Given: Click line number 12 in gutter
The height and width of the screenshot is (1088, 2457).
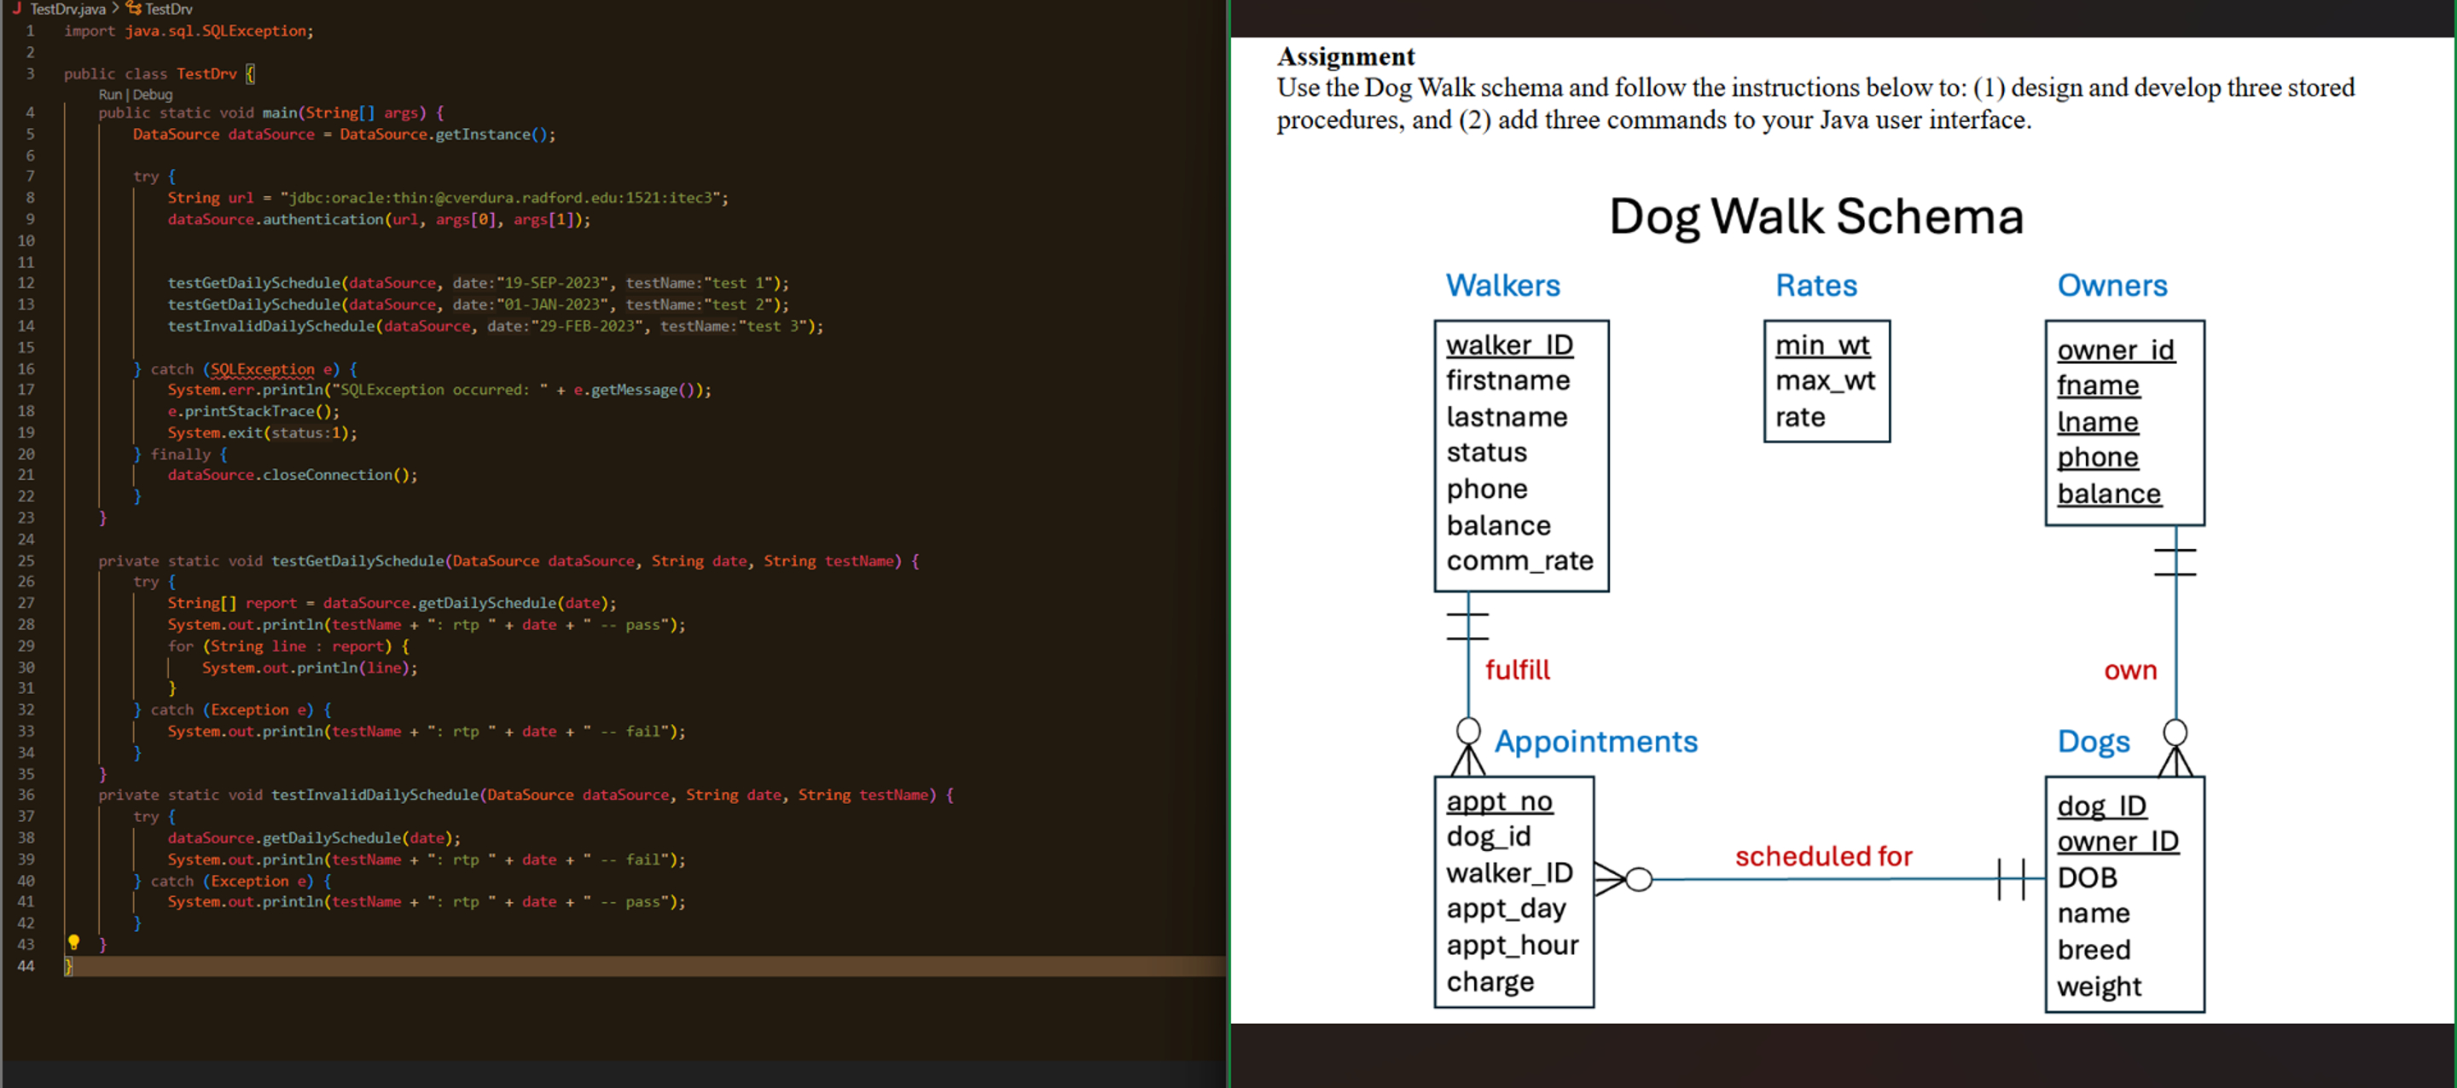Looking at the screenshot, I should 26,283.
